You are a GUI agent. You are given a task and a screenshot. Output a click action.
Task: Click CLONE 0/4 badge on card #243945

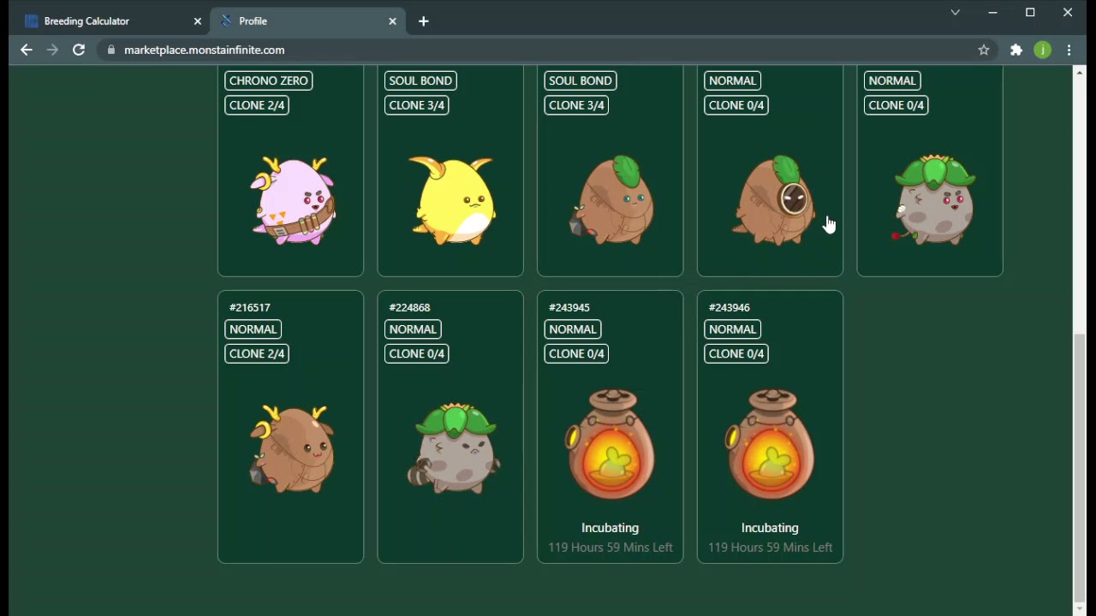(577, 353)
